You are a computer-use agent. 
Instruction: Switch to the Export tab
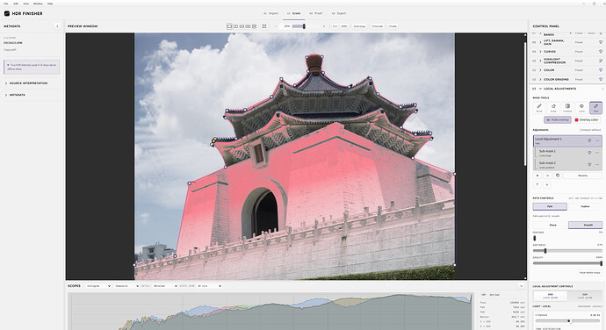[x=339, y=13]
